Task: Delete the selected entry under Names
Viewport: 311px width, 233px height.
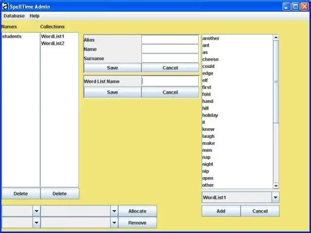Action: point(20,194)
